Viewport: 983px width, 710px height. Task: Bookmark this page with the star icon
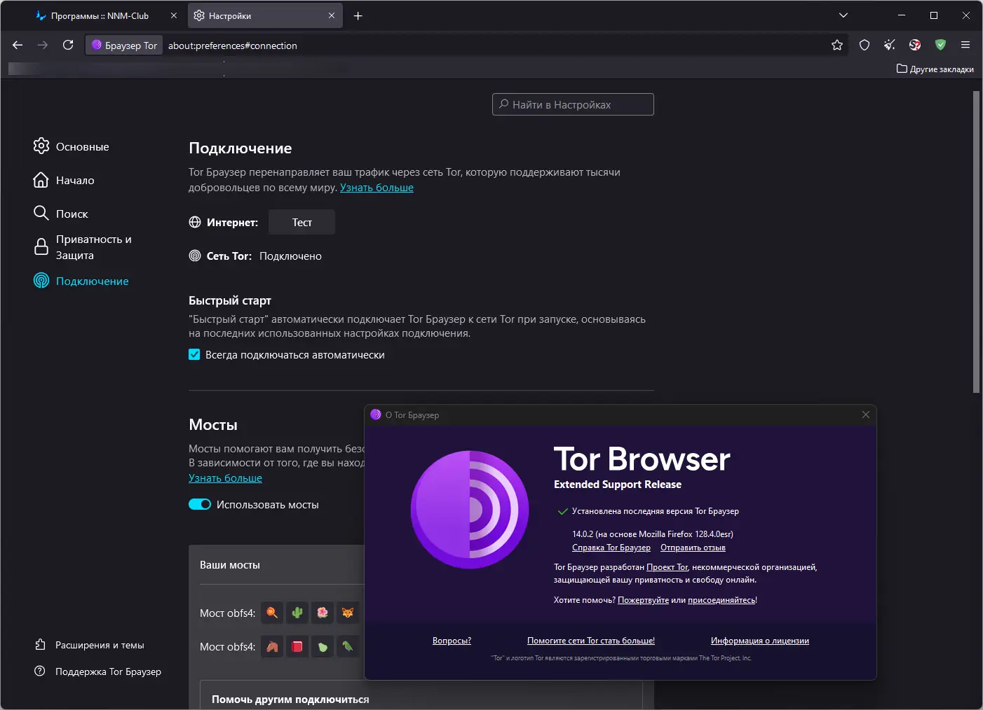[837, 45]
